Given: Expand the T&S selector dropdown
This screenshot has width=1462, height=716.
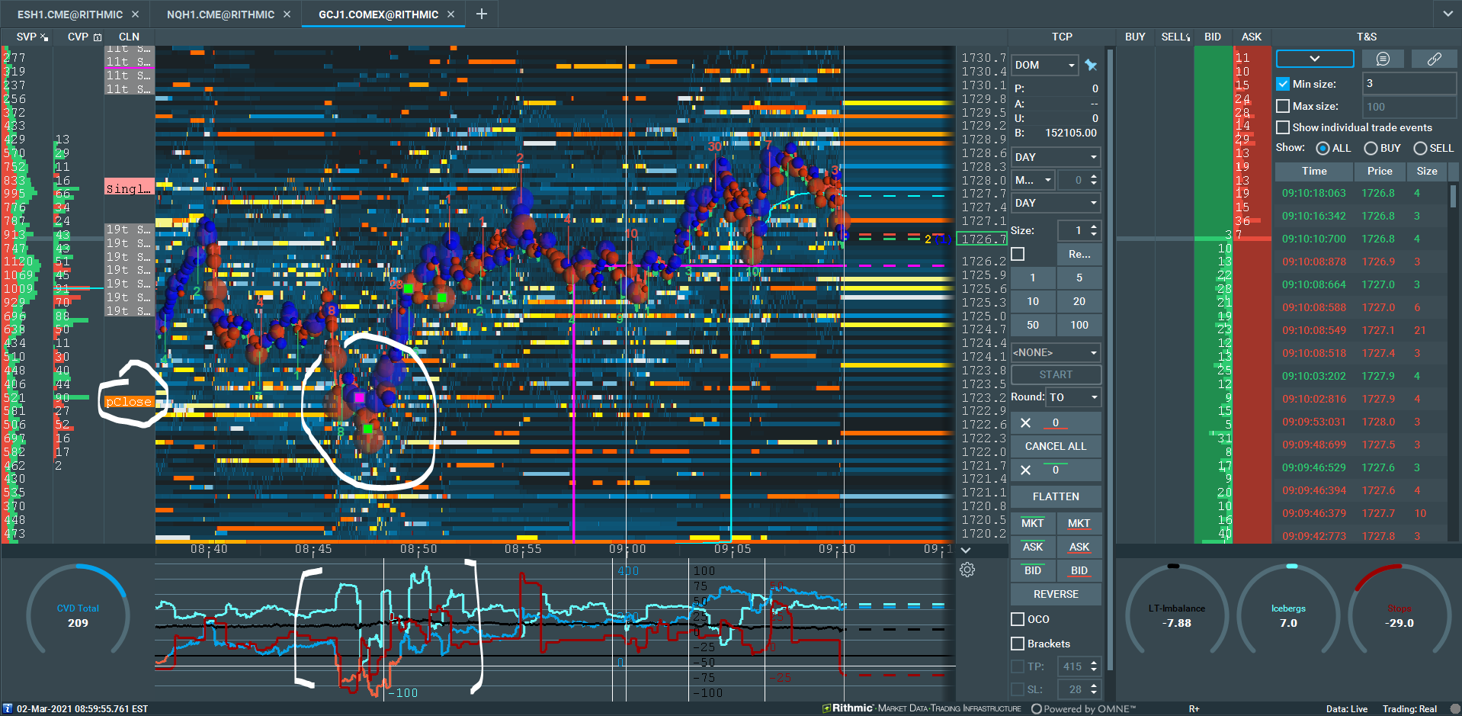Looking at the screenshot, I should [x=1315, y=59].
